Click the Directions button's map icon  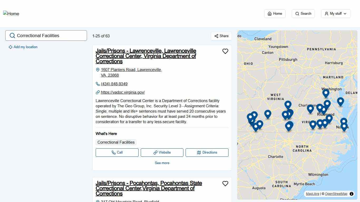[x=199, y=153]
